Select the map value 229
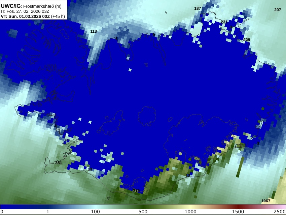The image size is (286, 215). 247,40
